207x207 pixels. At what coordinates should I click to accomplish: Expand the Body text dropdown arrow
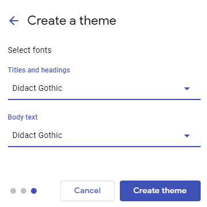(186, 136)
